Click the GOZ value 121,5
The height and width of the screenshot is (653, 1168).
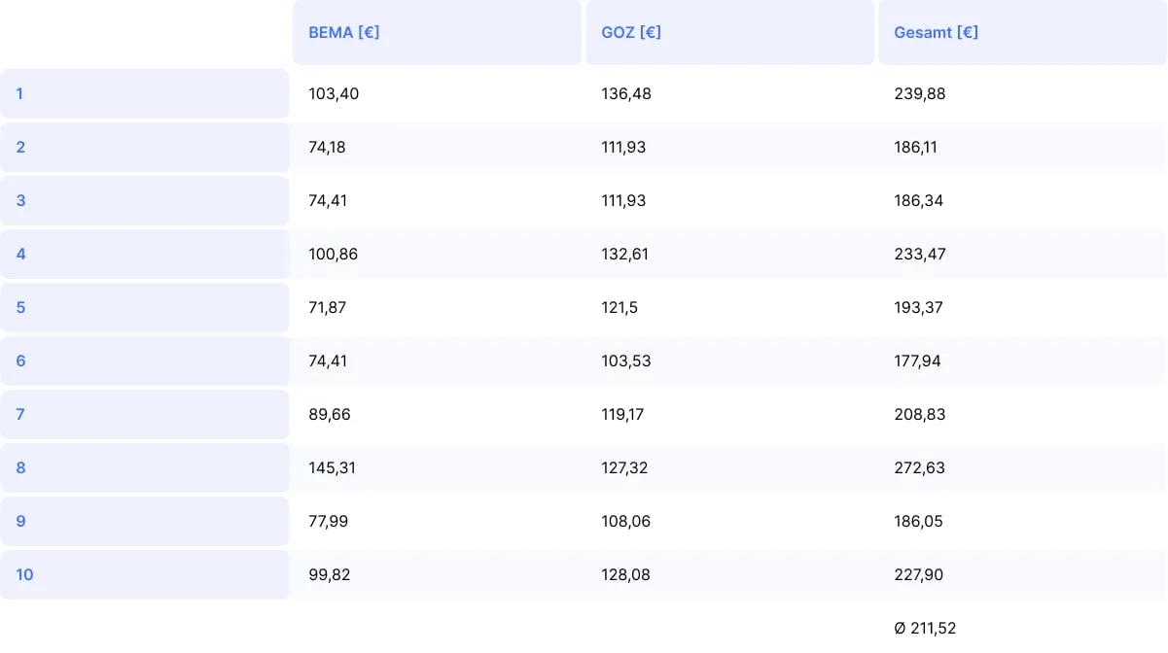pos(619,308)
